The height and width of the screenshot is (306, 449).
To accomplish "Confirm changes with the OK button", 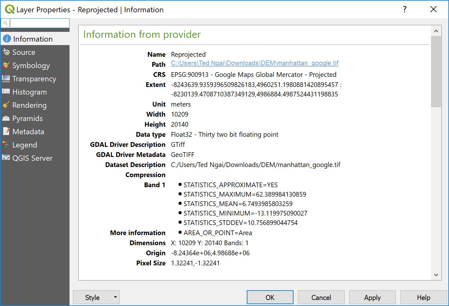I will point(270,297).
